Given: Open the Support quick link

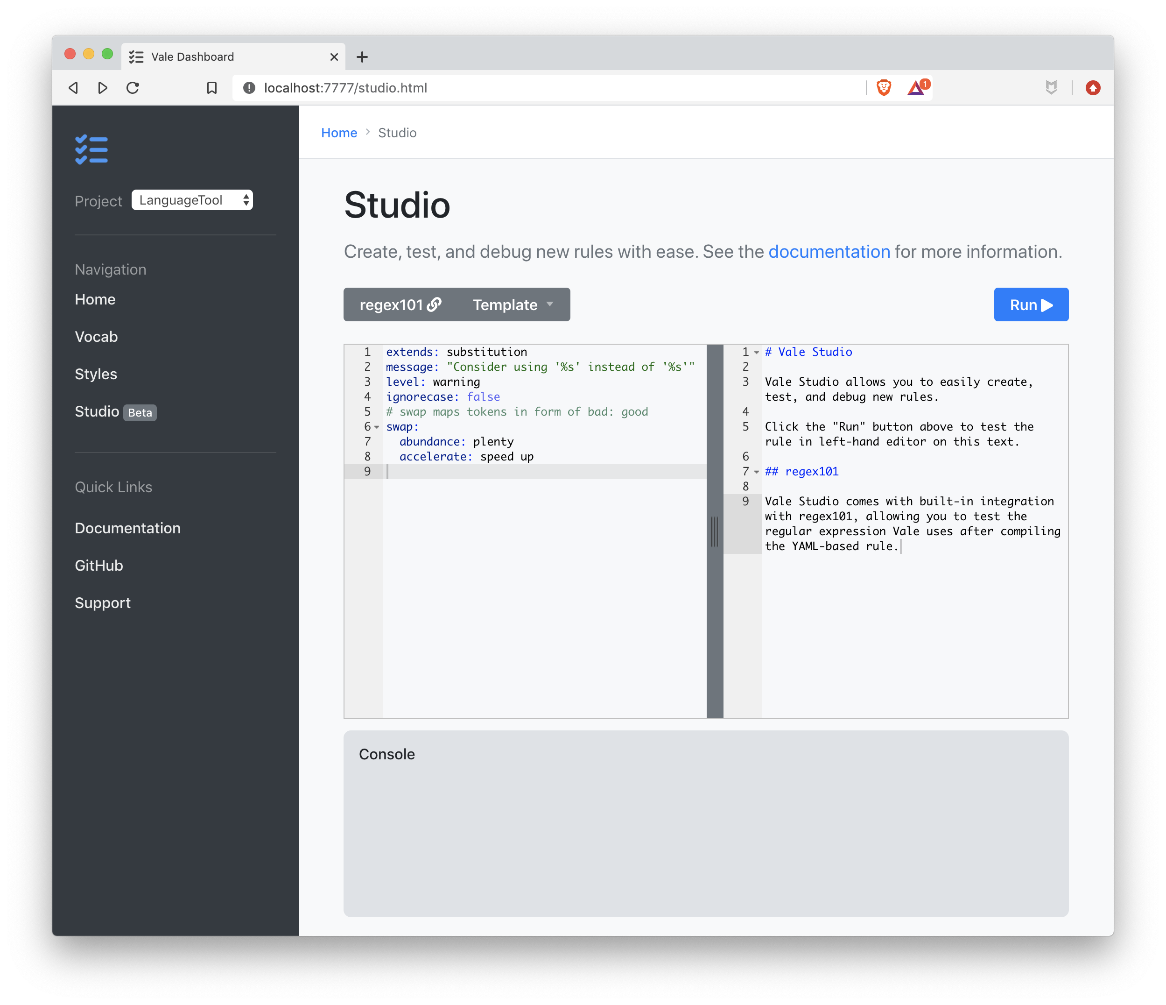Looking at the screenshot, I should coord(102,603).
